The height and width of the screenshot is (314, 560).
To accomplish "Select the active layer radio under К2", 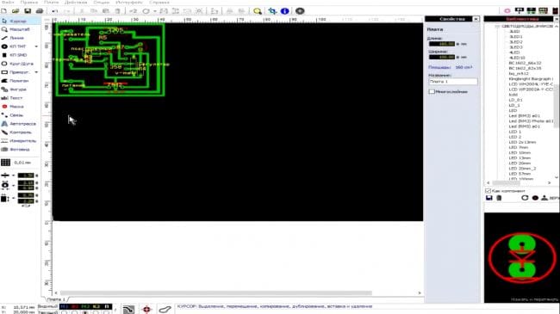I will pyautogui.click(x=96, y=312).
